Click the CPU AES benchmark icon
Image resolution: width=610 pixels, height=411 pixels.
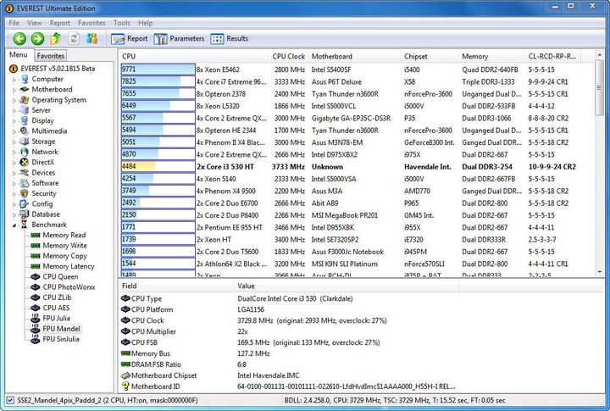point(36,308)
